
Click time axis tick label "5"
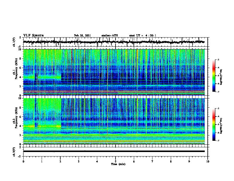[116, 161]
